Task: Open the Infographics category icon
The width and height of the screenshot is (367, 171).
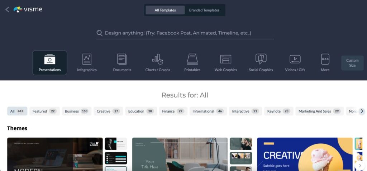Action: coord(87,59)
